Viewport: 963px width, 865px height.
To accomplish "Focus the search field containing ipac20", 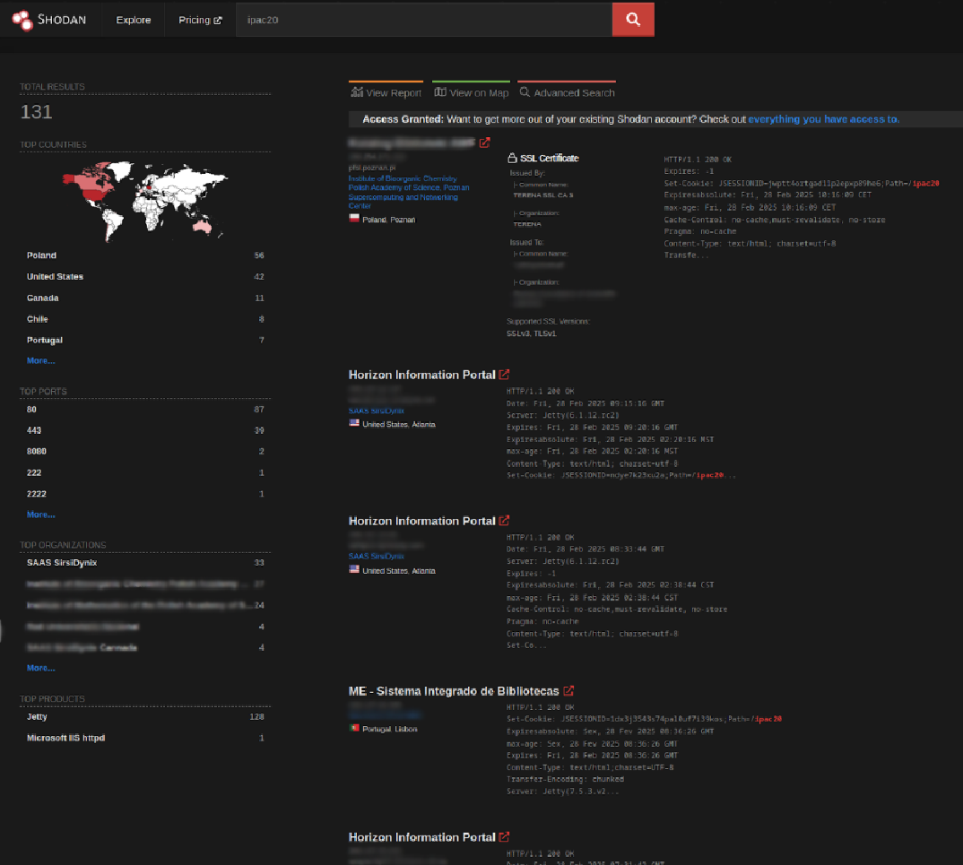I will coord(424,20).
